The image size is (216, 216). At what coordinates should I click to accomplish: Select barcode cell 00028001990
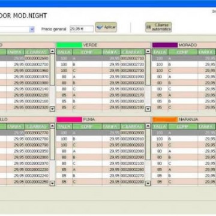(133, 77)
